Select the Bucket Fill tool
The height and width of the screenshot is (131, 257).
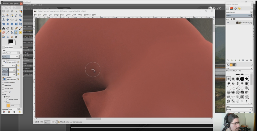point(8,28)
